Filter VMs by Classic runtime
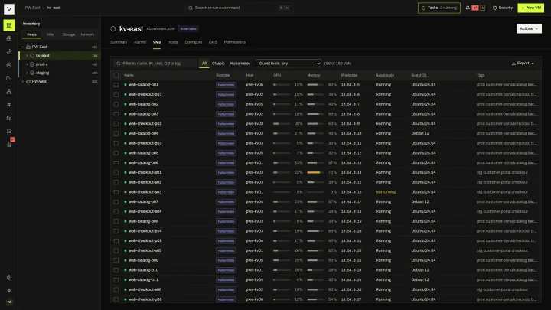Viewport: 551px width, 310px height. tap(218, 64)
